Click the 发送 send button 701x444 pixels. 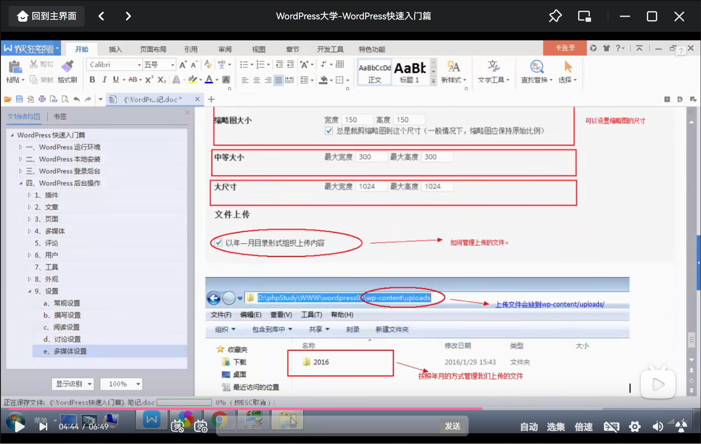pyautogui.click(x=453, y=426)
